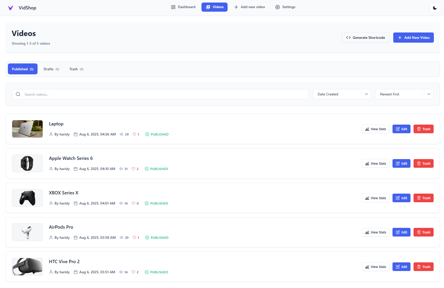The height and width of the screenshot is (288, 444).
Task: Go to Dashboard in the top navigation
Action: point(183,7)
